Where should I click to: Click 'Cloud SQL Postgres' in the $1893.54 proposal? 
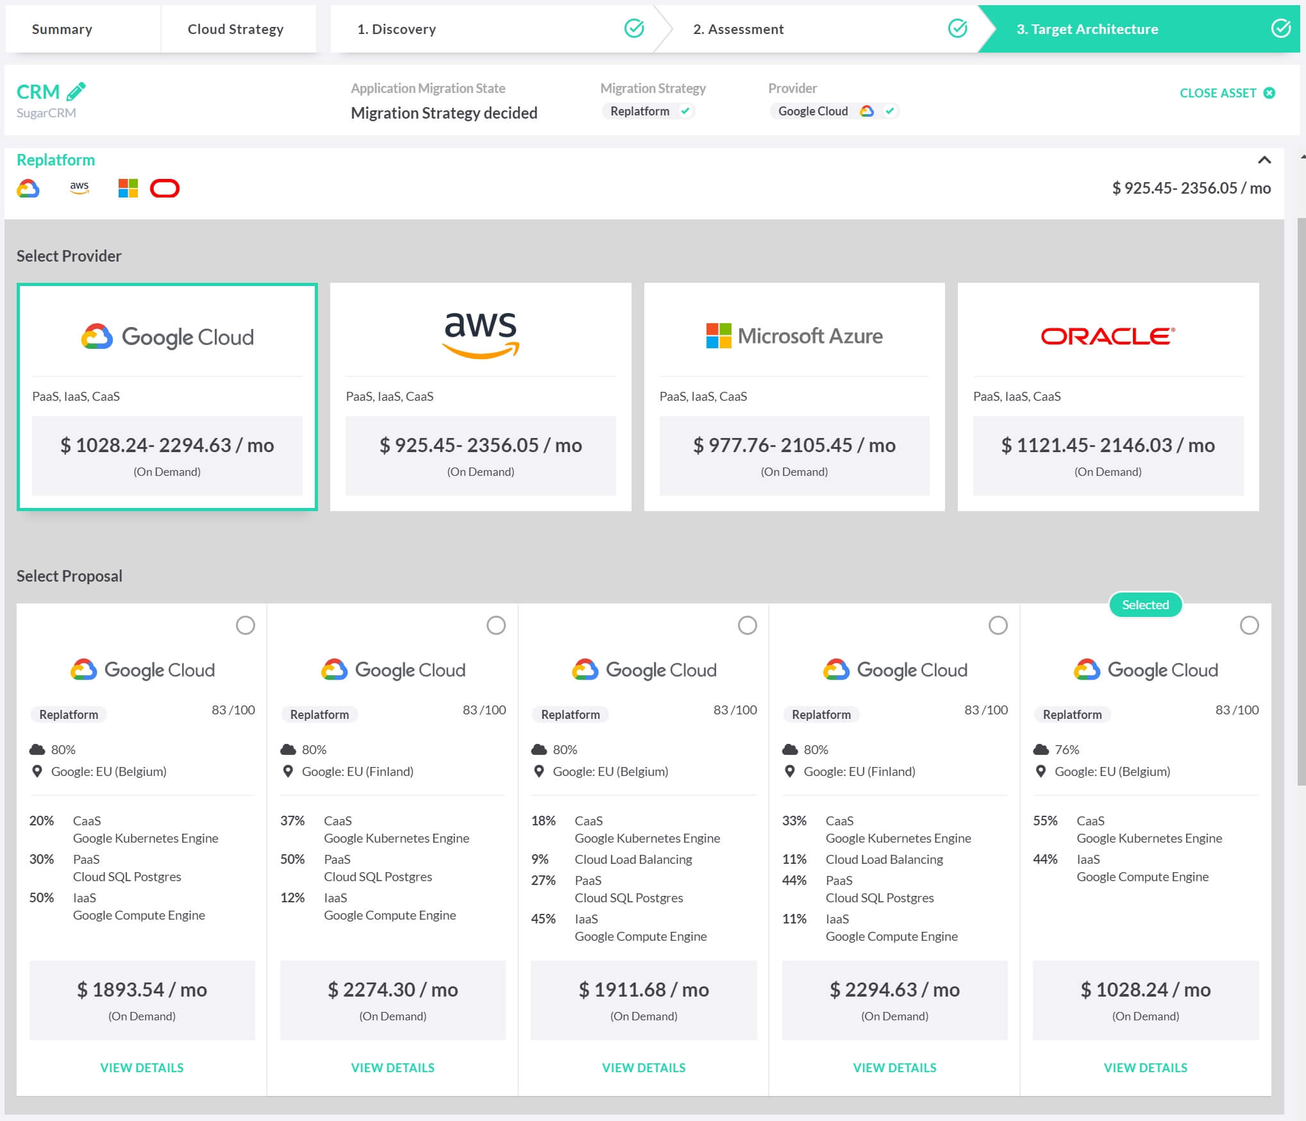127,877
